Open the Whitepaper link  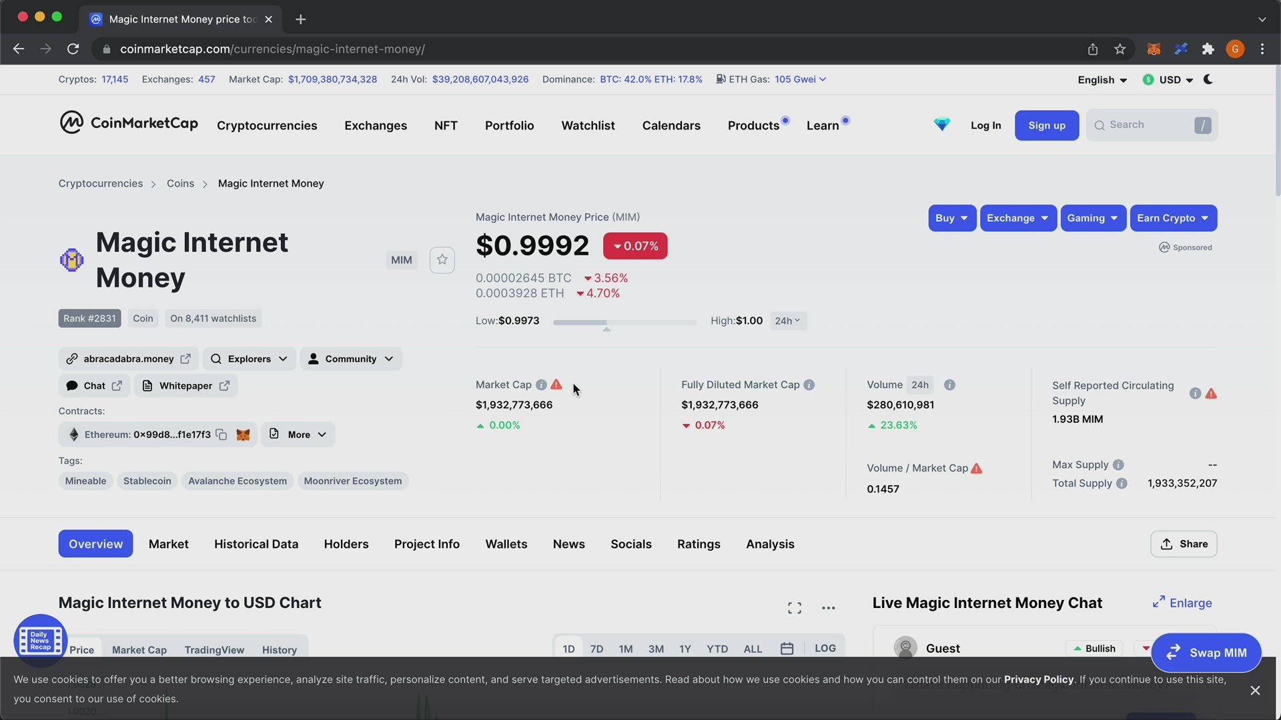[x=186, y=386]
